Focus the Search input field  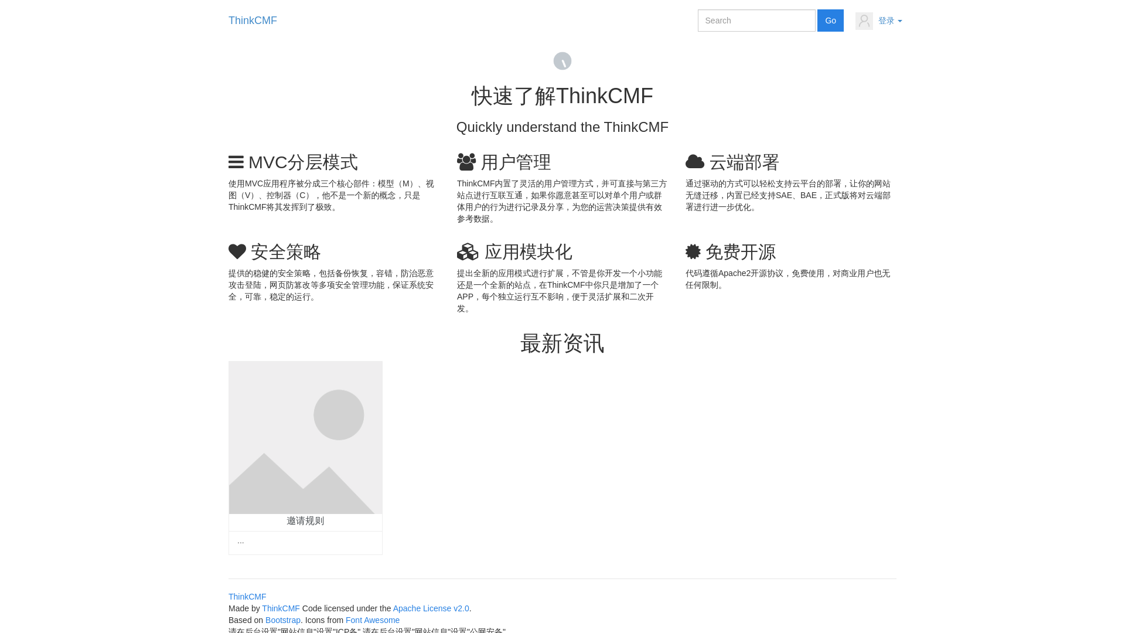point(756,21)
